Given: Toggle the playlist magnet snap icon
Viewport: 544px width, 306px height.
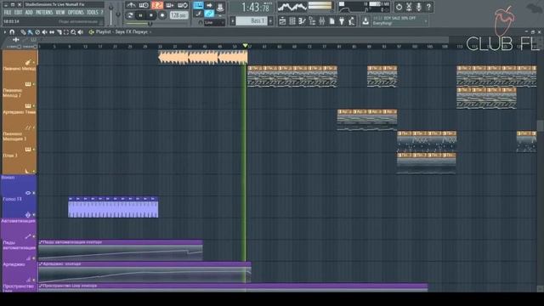Looking at the screenshot, I should pyautogui.click(x=12, y=32).
